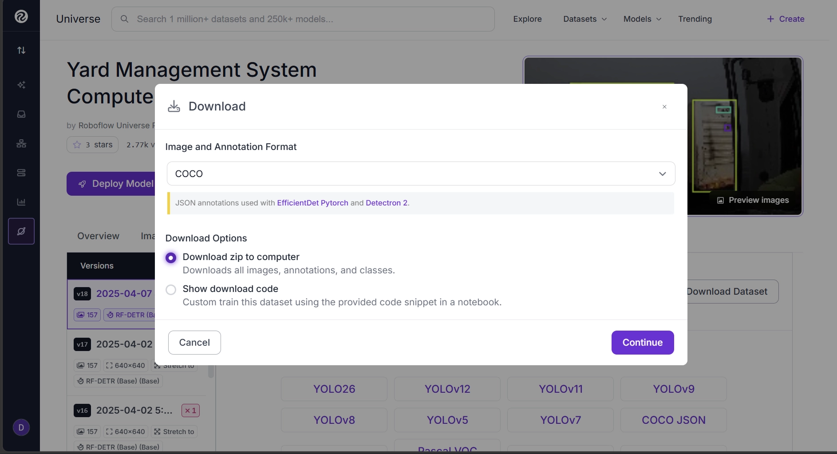The height and width of the screenshot is (454, 837).
Task: Choose the YOLOv7 format button
Action: [x=561, y=420]
